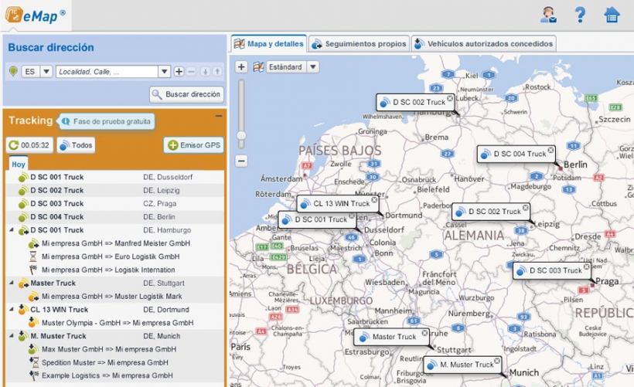The image size is (634, 387).
Task: Click the Emisor GPS button
Action: 193,145
